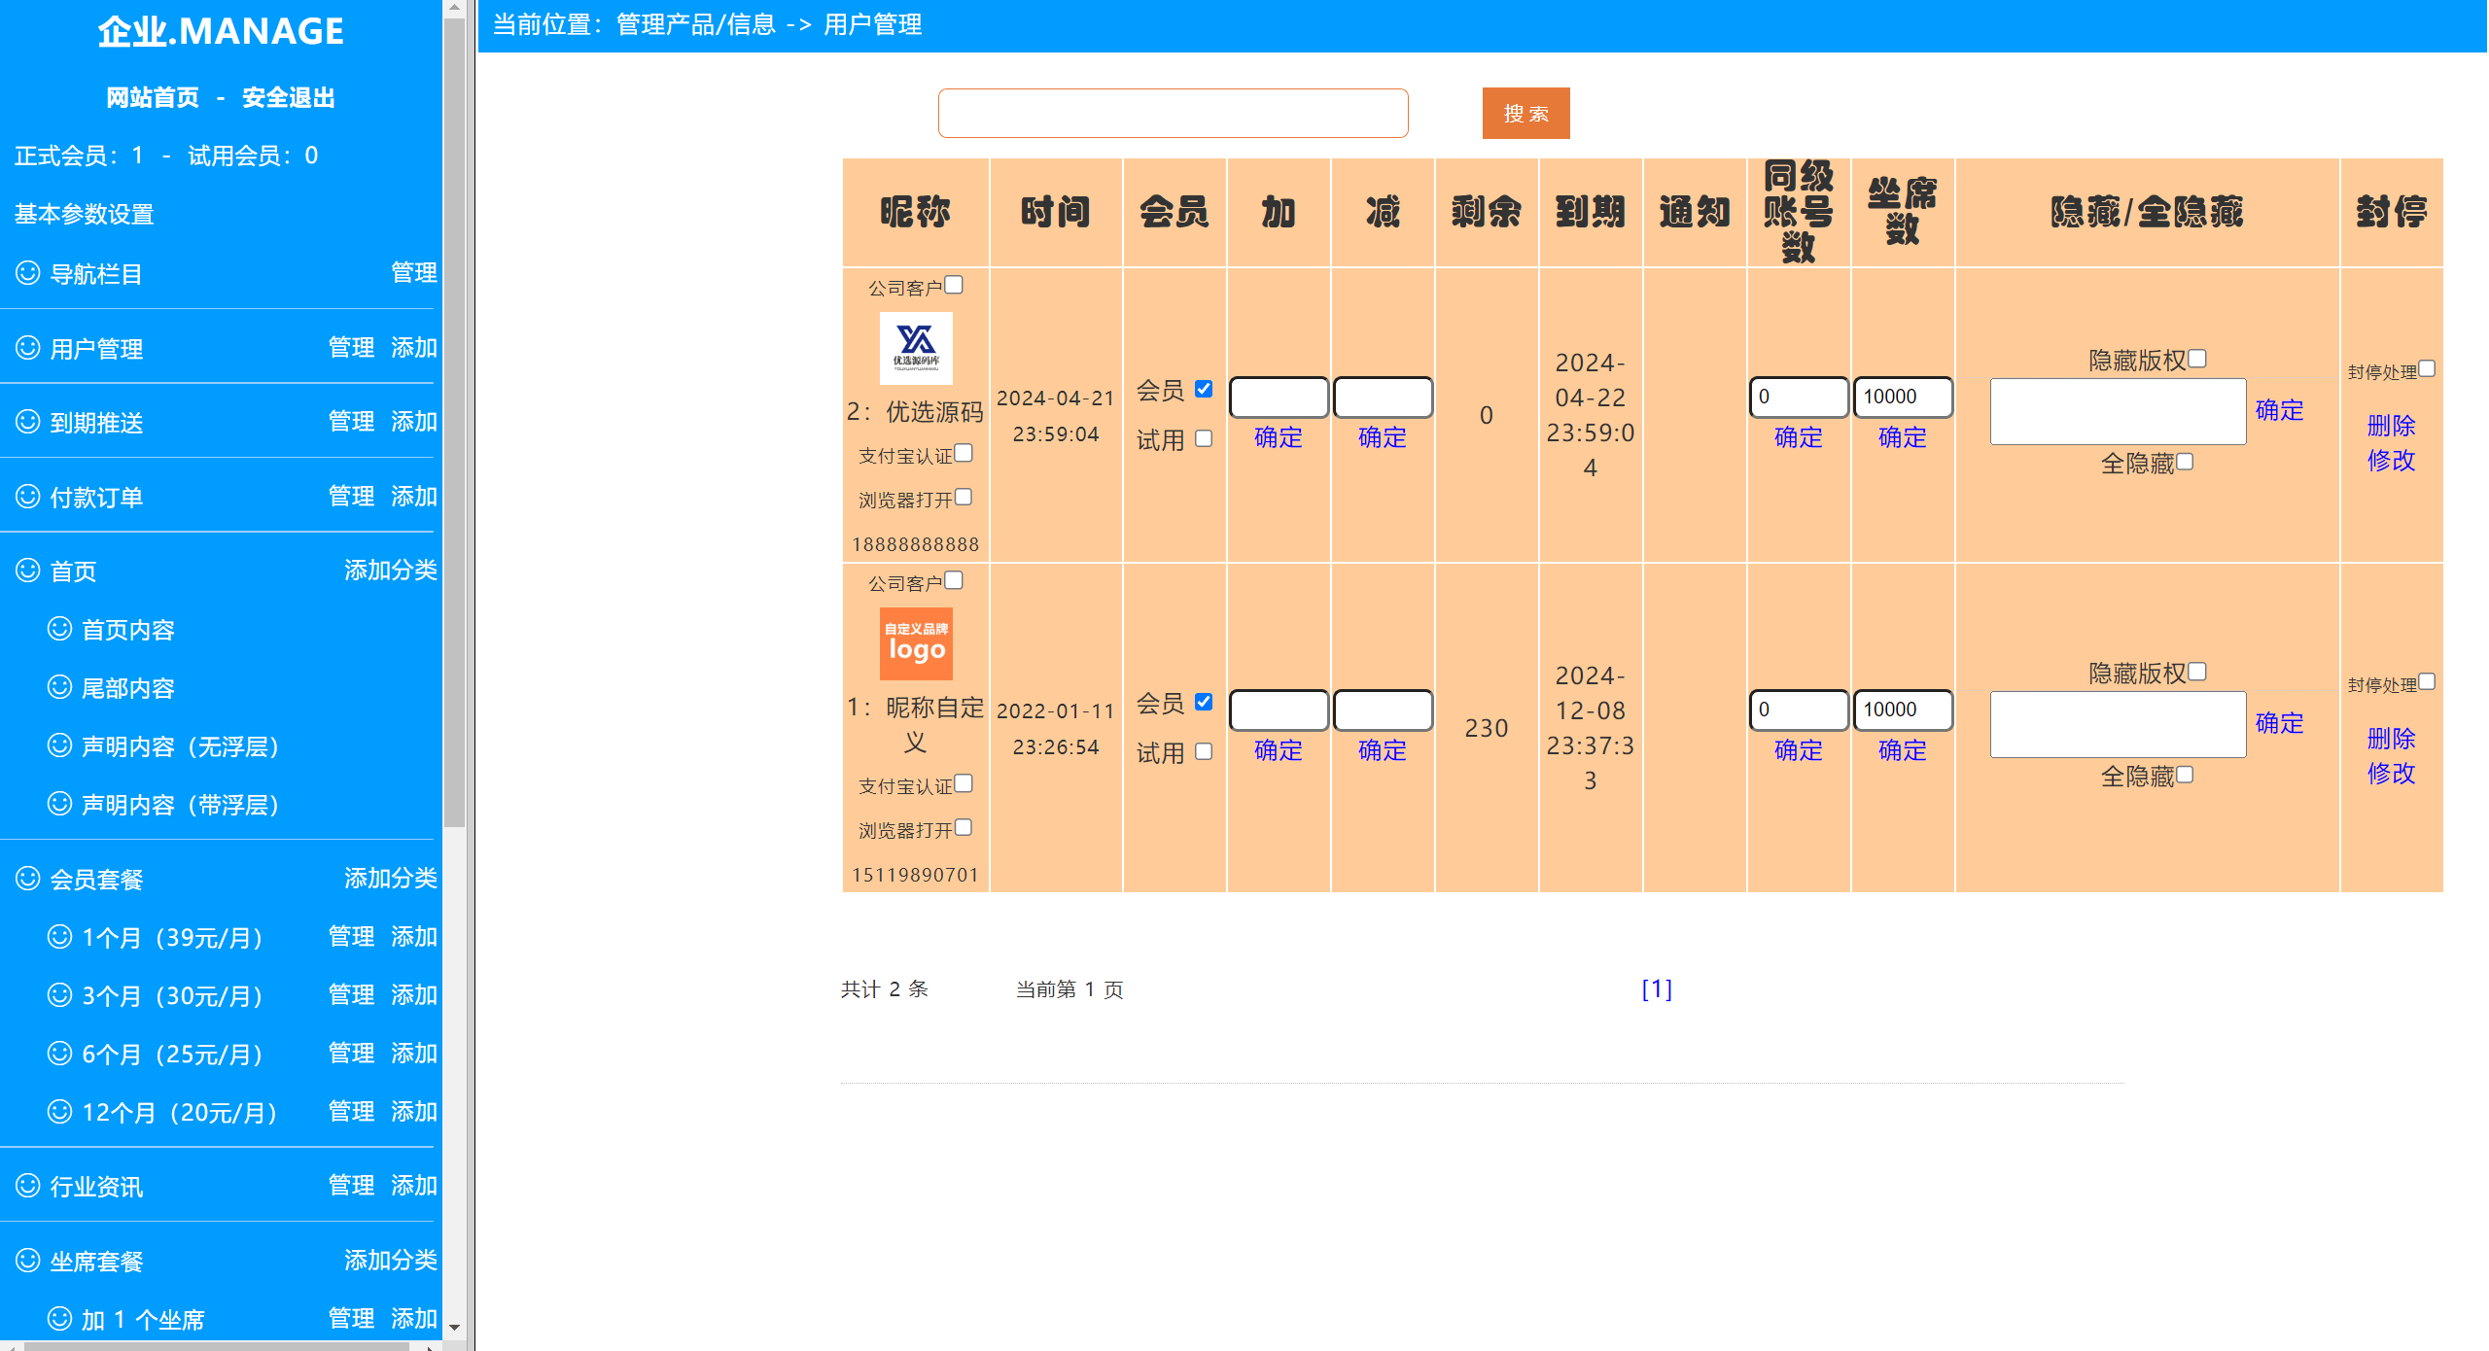Click the 优选源码库 logo thumbnail
Screen dimensions: 2489x1351
tap(916, 348)
